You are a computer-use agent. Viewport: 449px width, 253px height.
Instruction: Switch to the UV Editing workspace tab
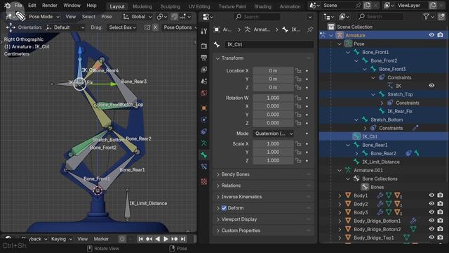(x=199, y=6)
